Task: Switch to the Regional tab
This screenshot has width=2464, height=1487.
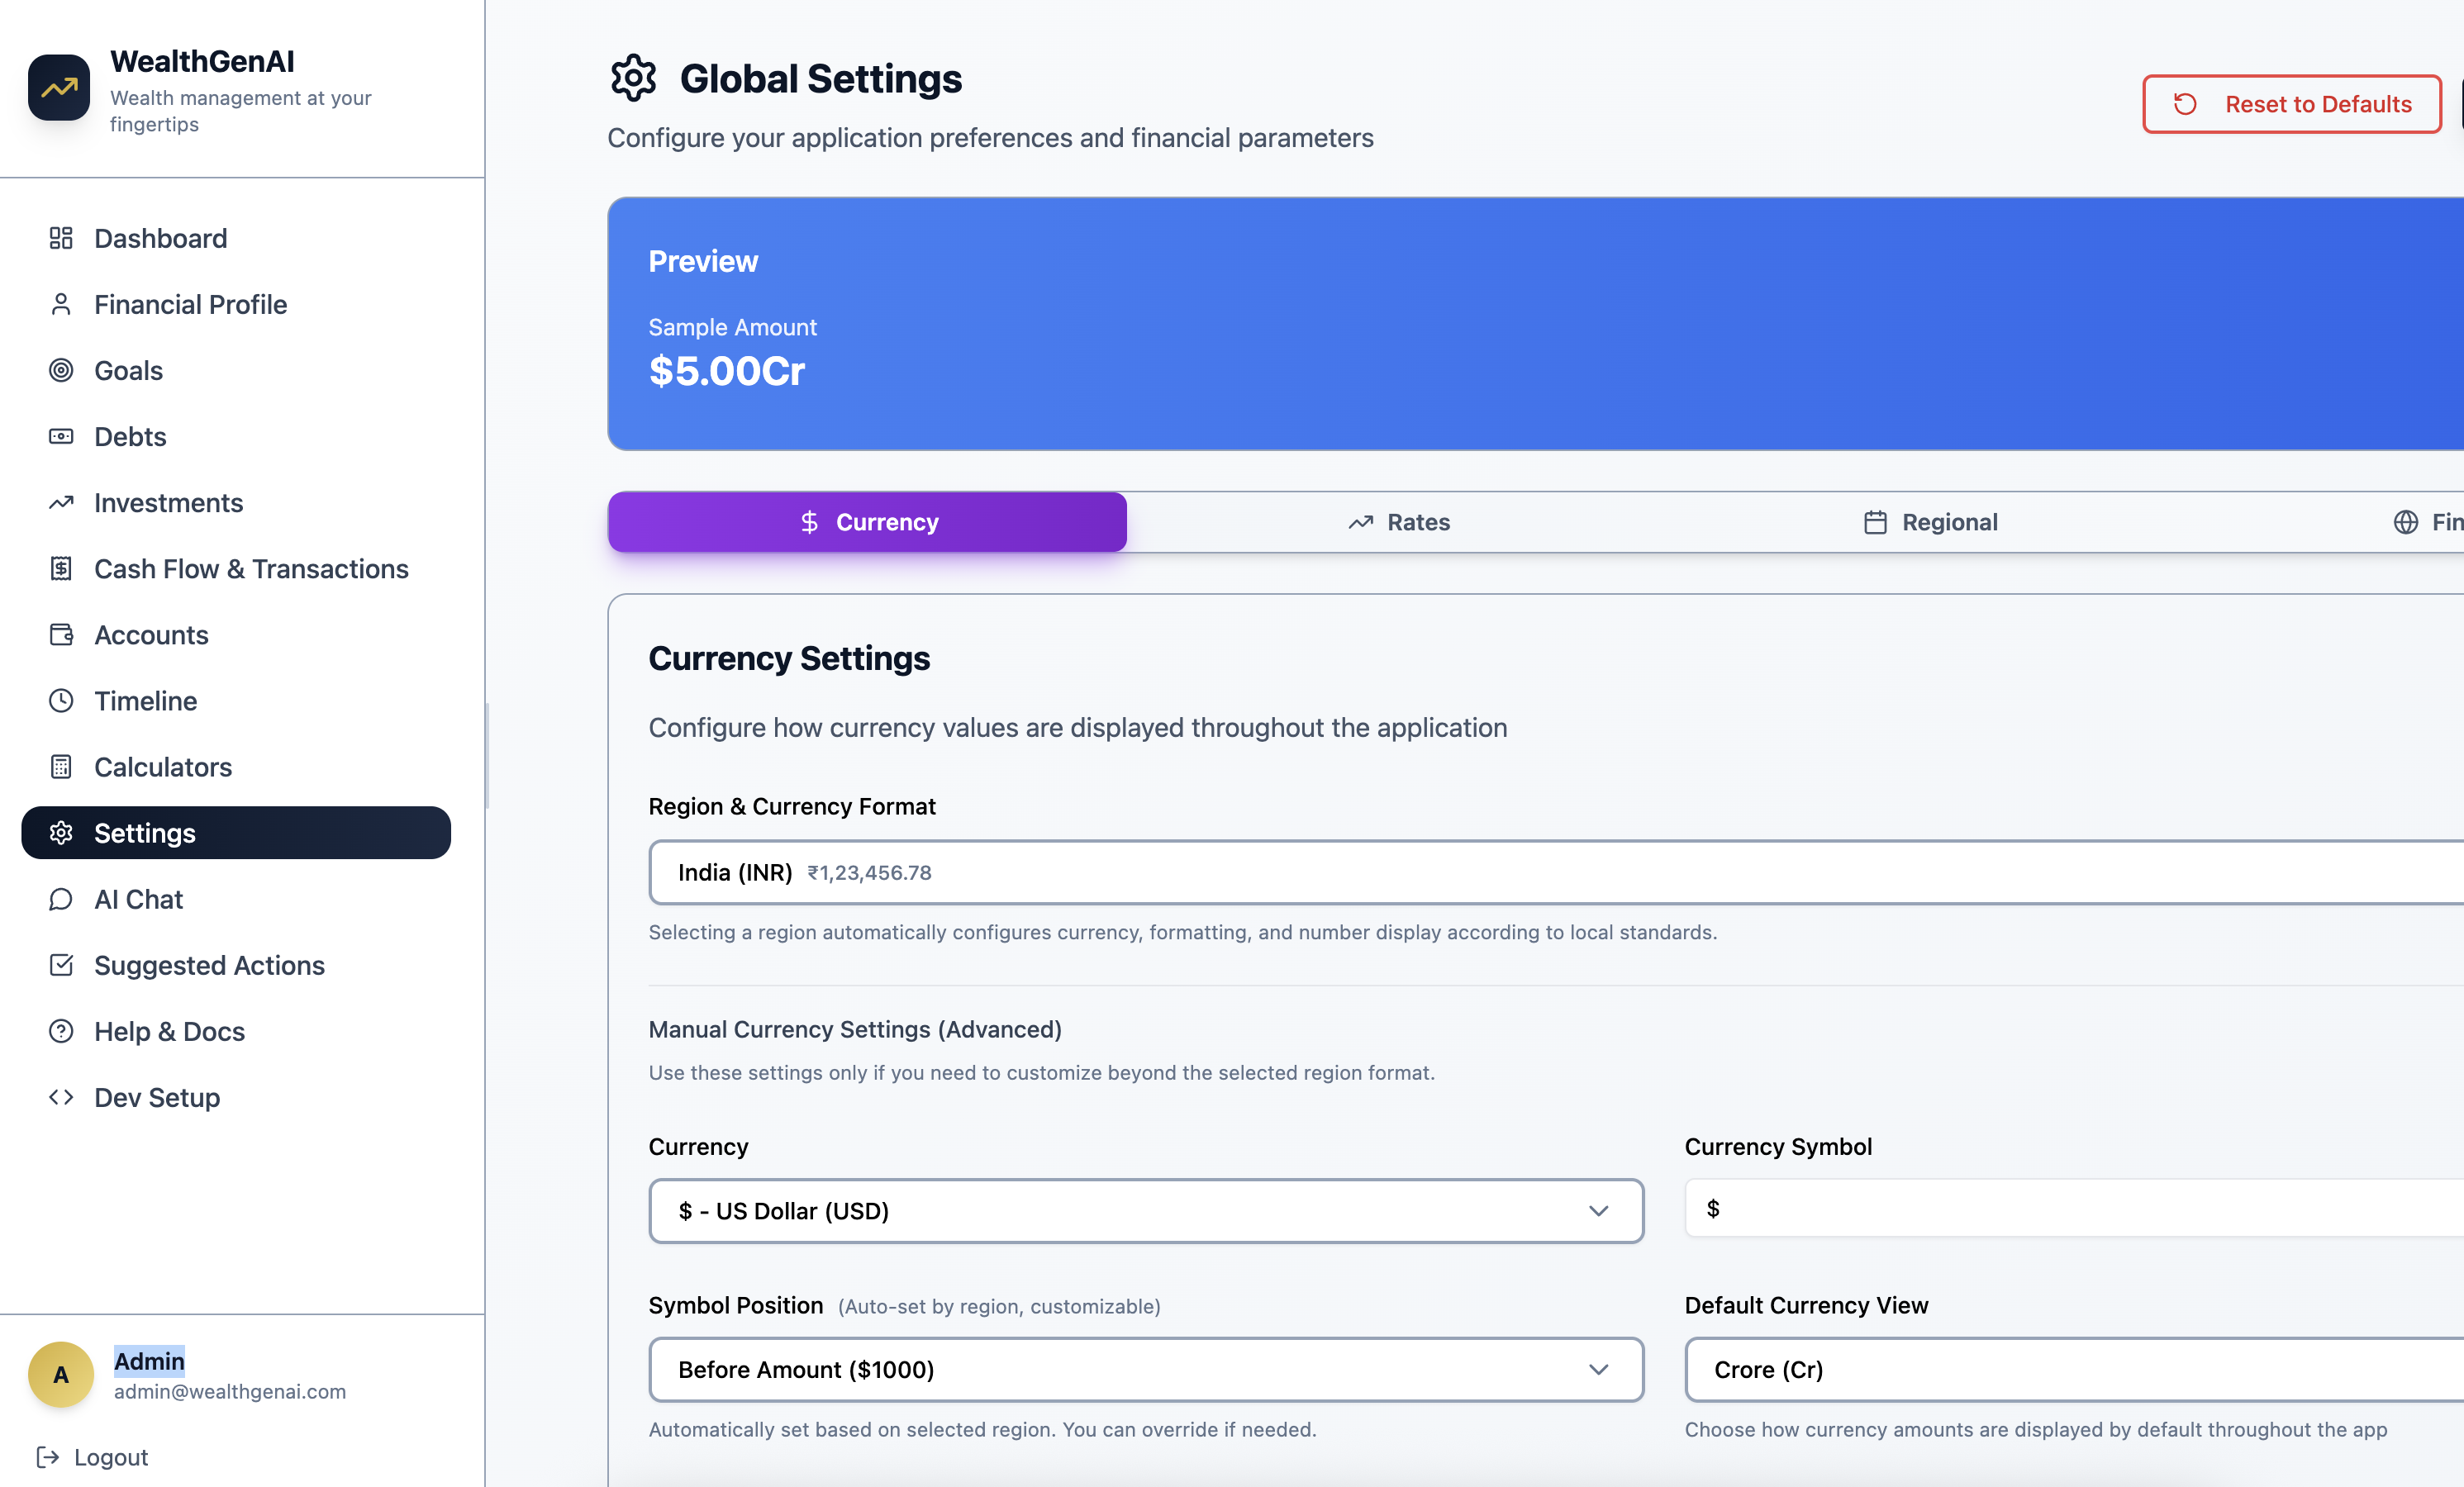Action: click(x=1930, y=522)
